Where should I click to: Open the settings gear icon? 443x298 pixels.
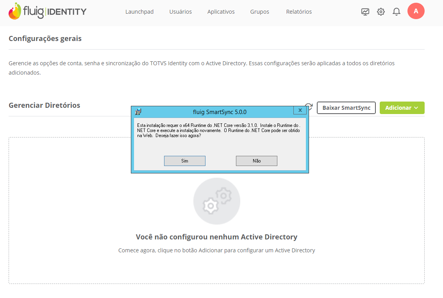pyautogui.click(x=381, y=12)
